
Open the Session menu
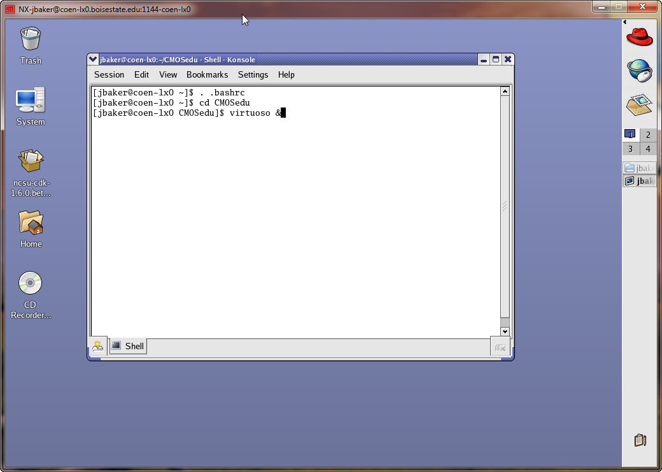(x=109, y=74)
